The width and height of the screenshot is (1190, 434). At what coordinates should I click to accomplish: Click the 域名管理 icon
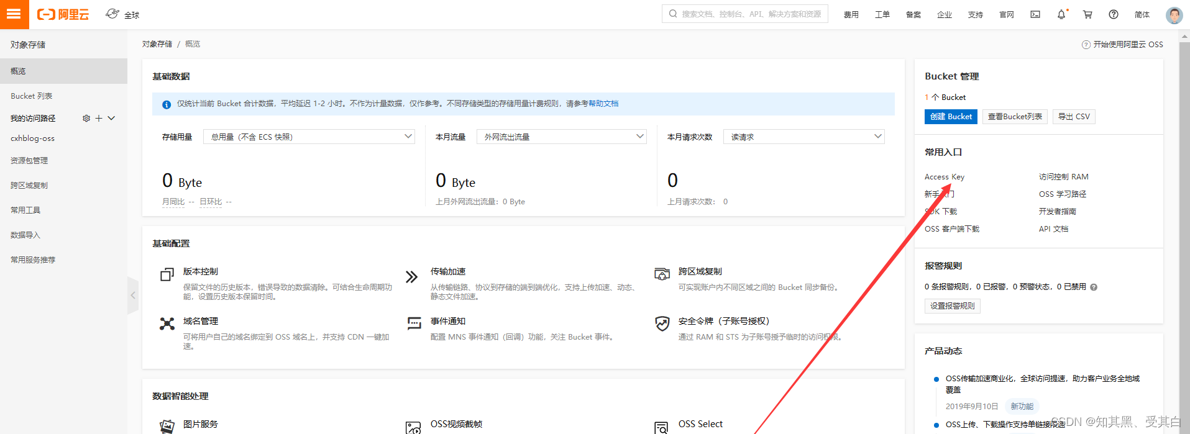coord(167,323)
